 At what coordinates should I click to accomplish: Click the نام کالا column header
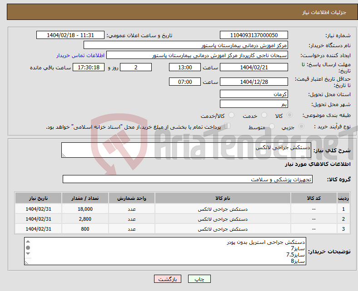point(223,198)
